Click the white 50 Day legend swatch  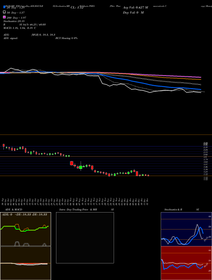[4, 12]
